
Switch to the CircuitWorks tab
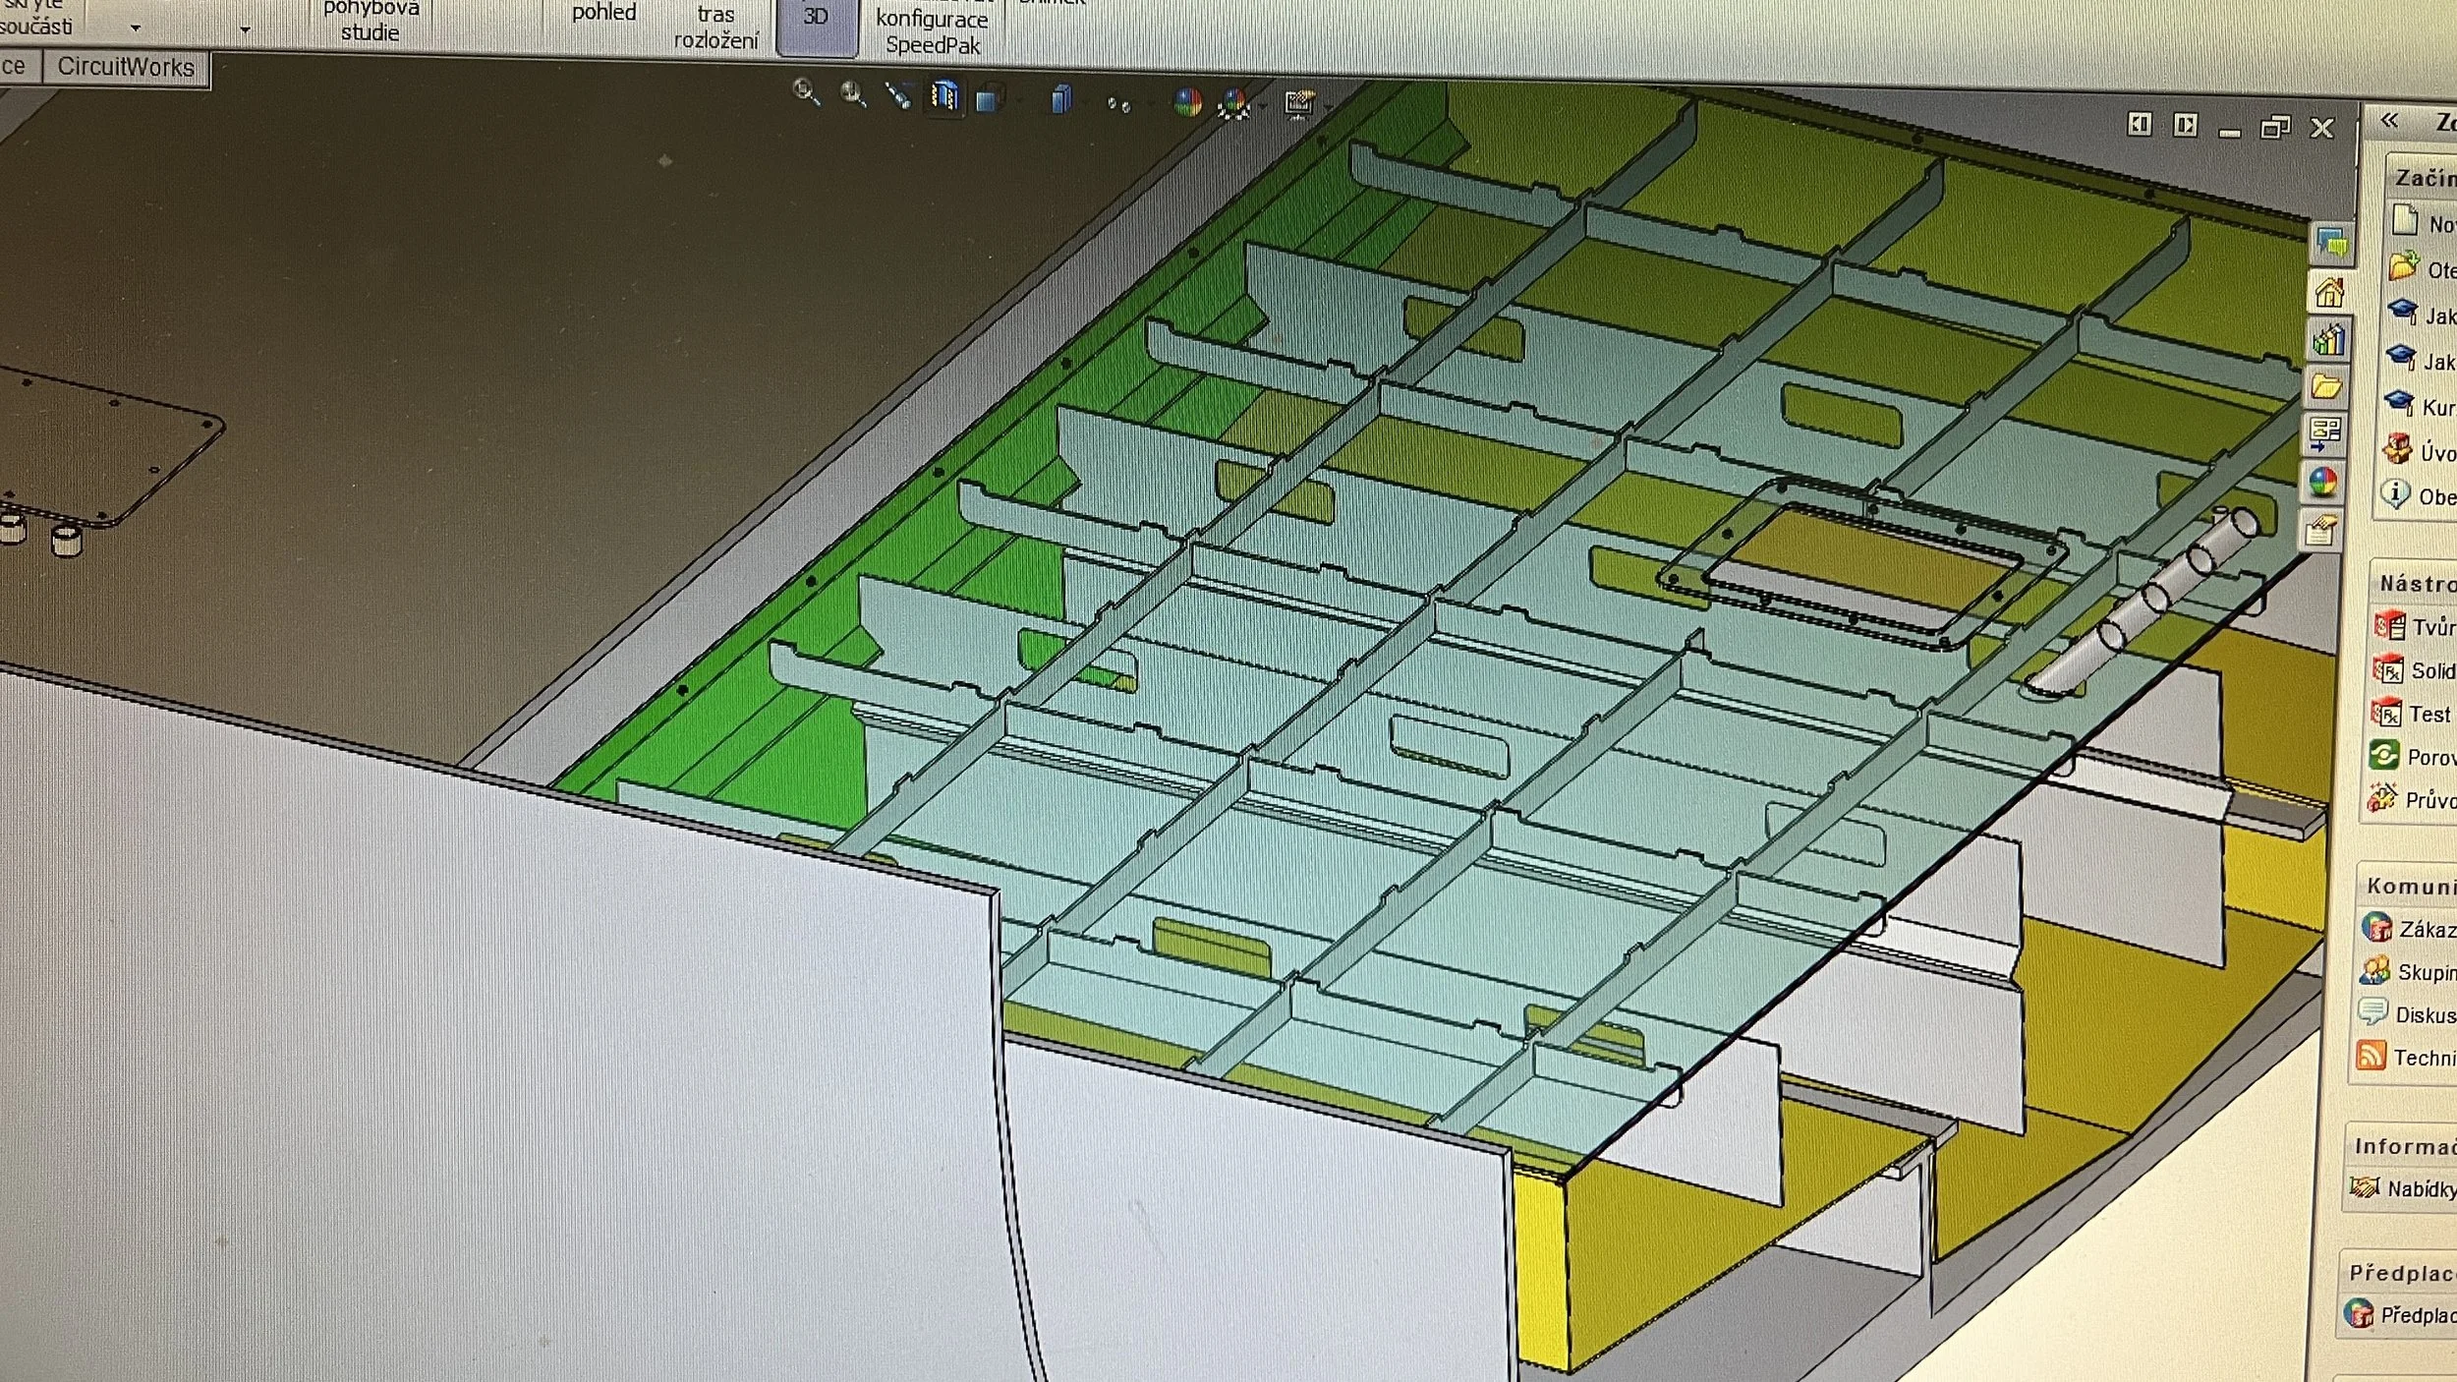(126, 67)
